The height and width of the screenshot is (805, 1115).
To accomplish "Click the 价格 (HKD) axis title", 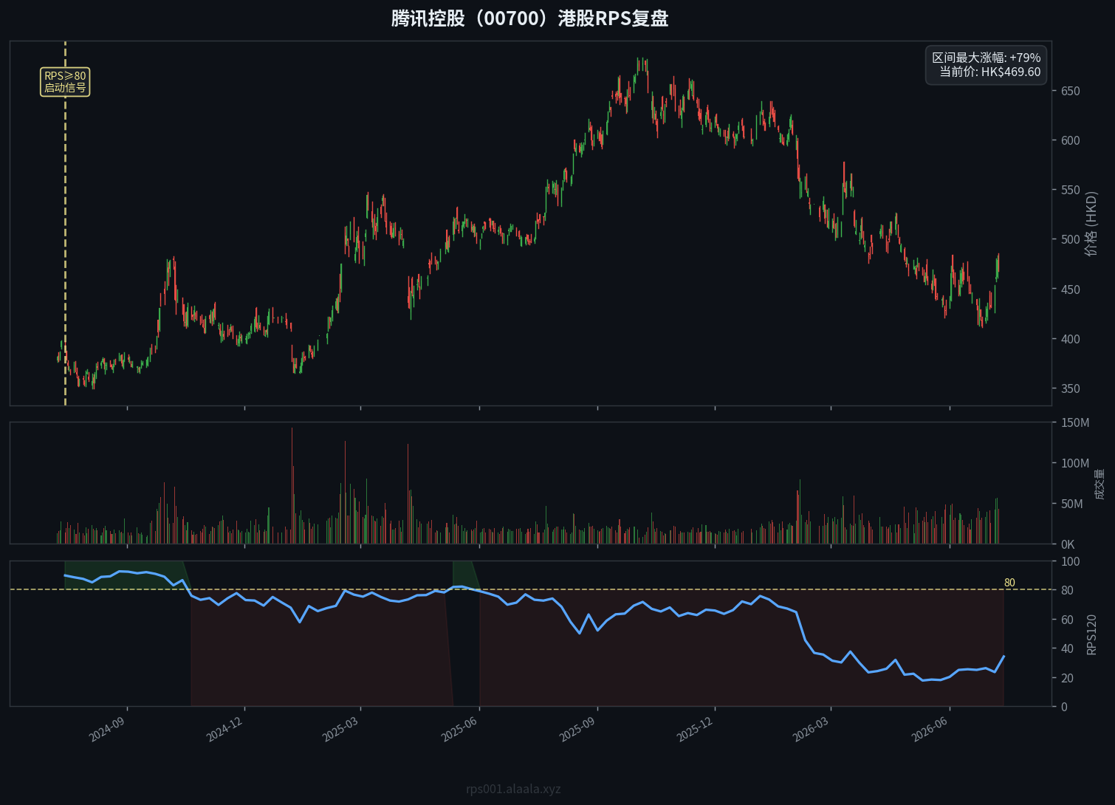I will 1091,223.
